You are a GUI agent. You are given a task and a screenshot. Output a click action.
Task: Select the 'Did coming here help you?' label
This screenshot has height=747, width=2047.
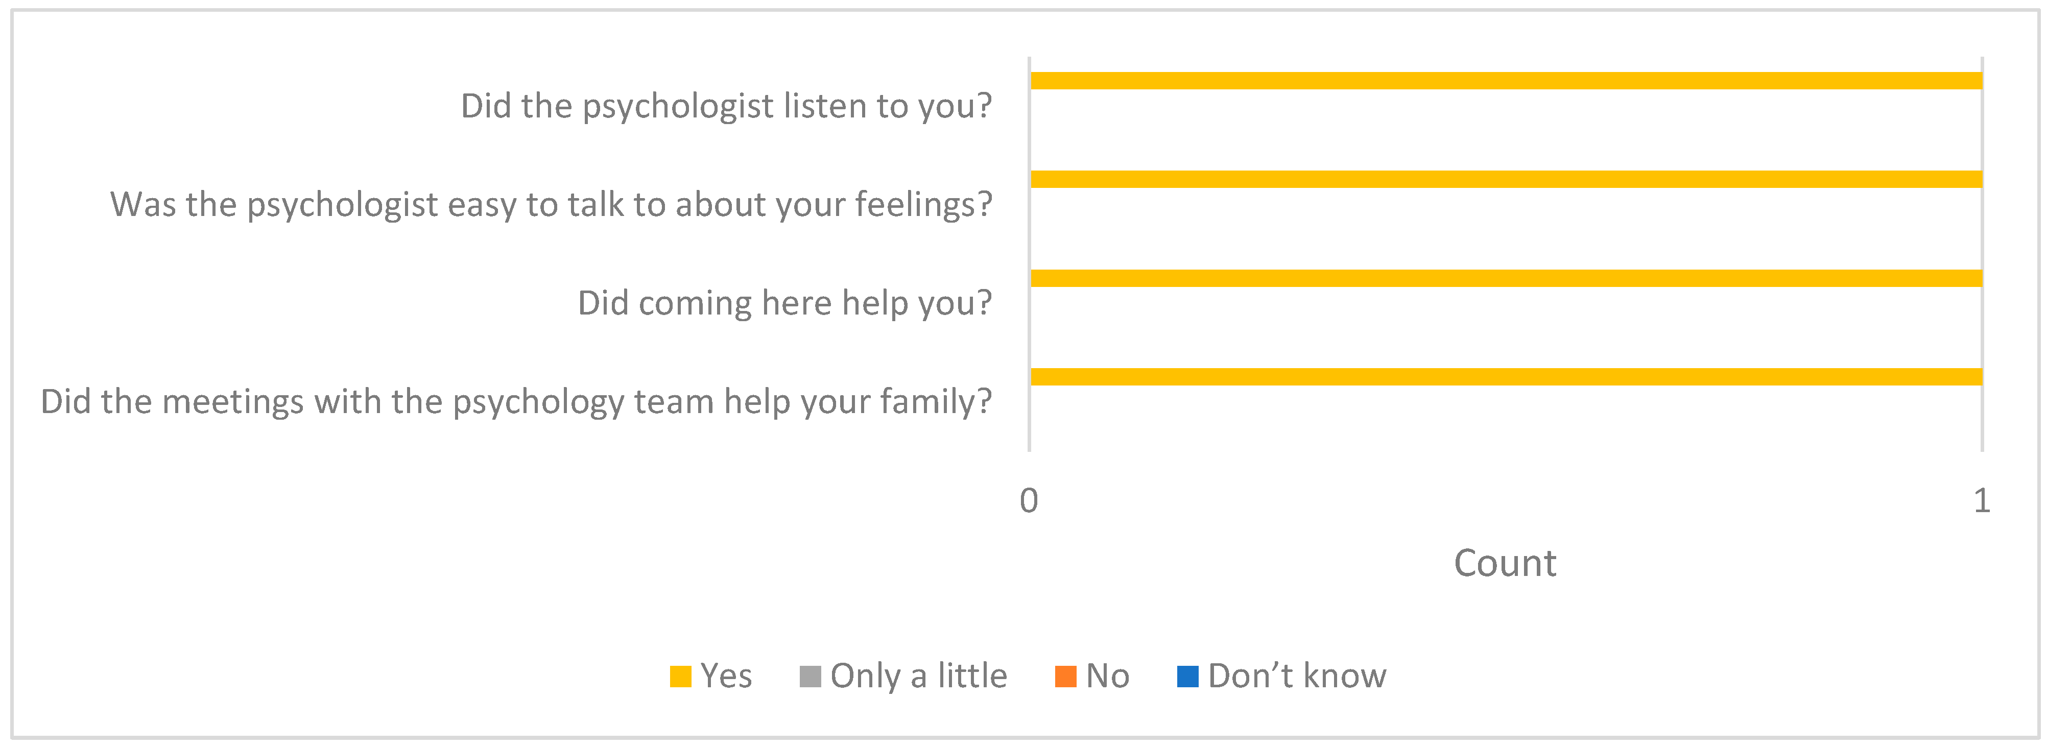point(784,304)
